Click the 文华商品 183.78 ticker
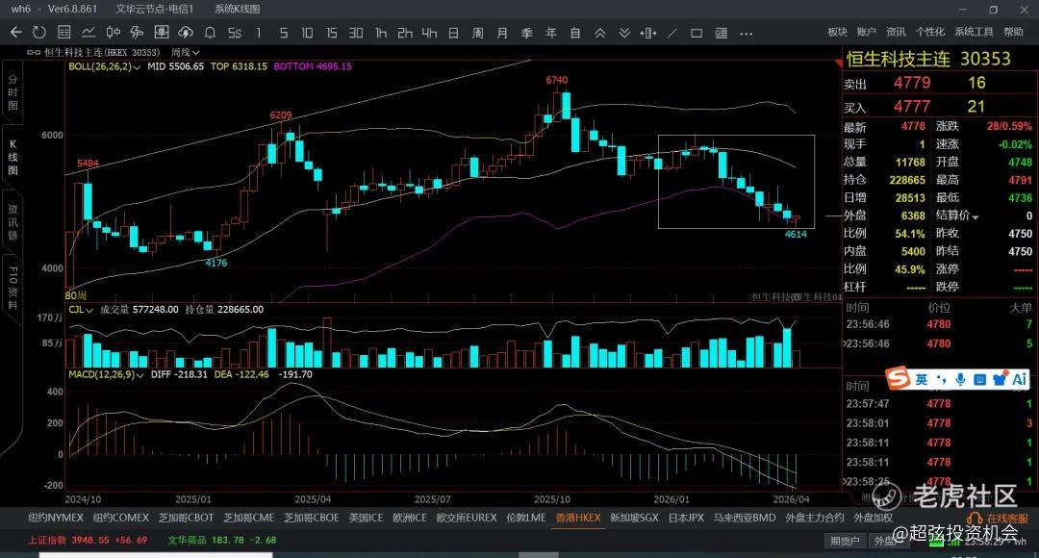Screen dimensions: 1039x558 point(221,540)
